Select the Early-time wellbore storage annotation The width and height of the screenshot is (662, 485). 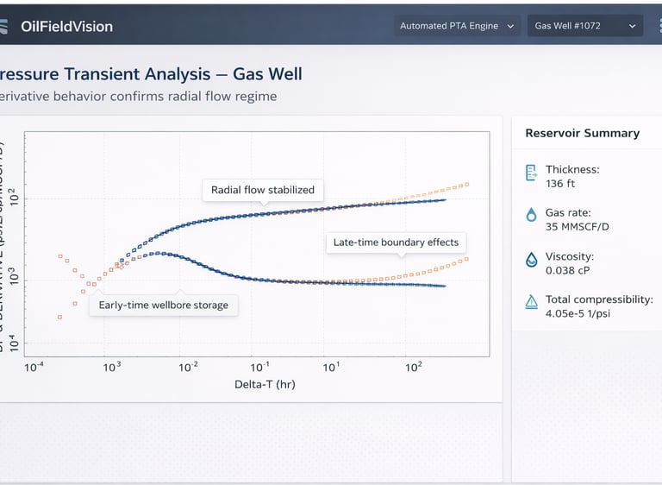click(164, 305)
